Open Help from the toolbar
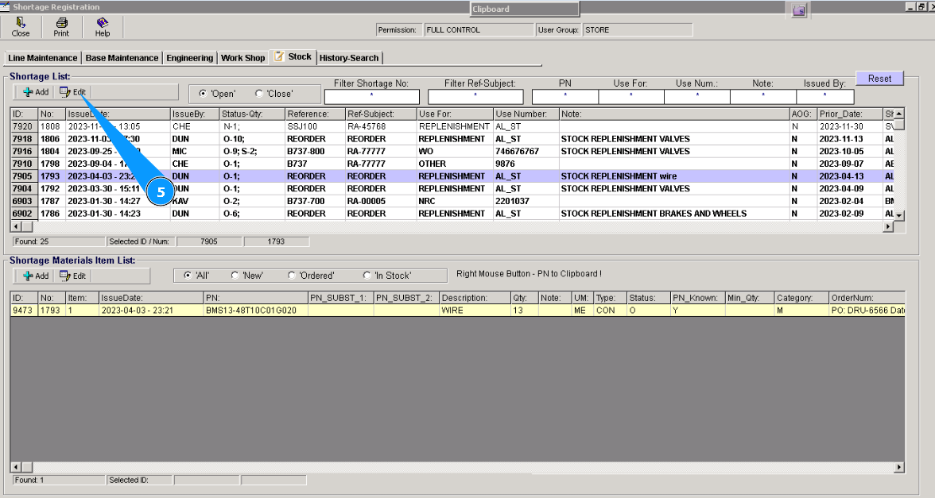The image size is (935, 498). [103, 27]
